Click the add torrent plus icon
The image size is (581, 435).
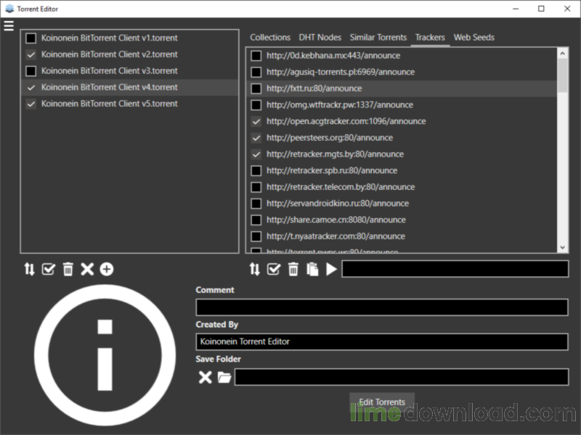click(x=106, y=269)
